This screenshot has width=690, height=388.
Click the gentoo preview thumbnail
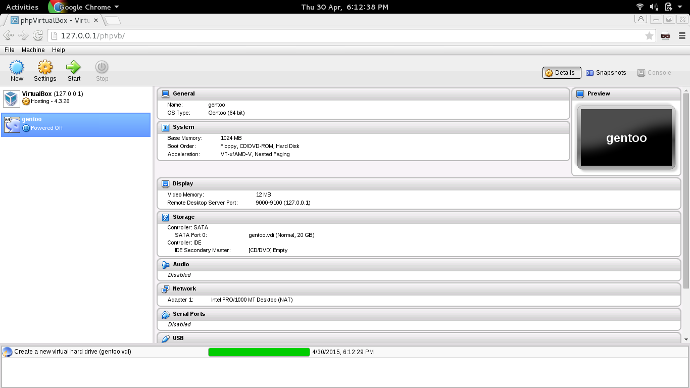click(x=626, y=137)
